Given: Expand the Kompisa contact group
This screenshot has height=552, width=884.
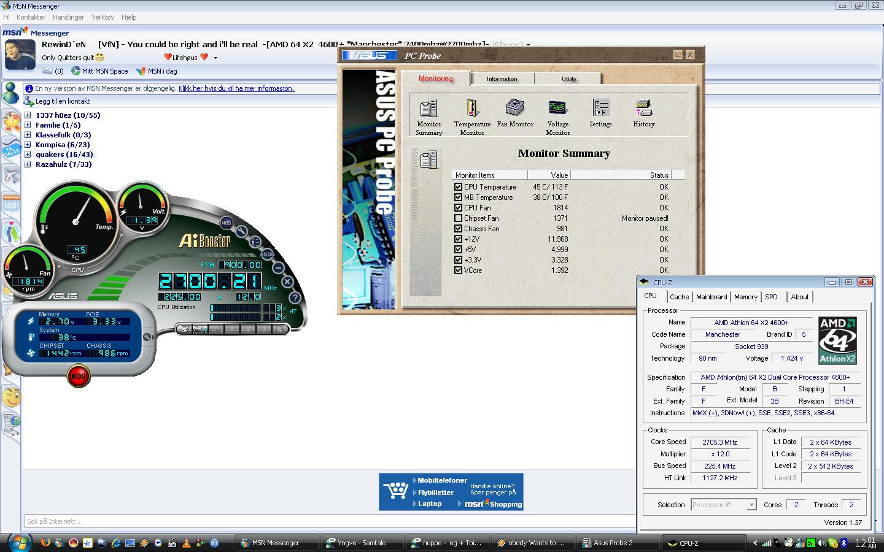Looking at the screenshot, I should (28, 144).
